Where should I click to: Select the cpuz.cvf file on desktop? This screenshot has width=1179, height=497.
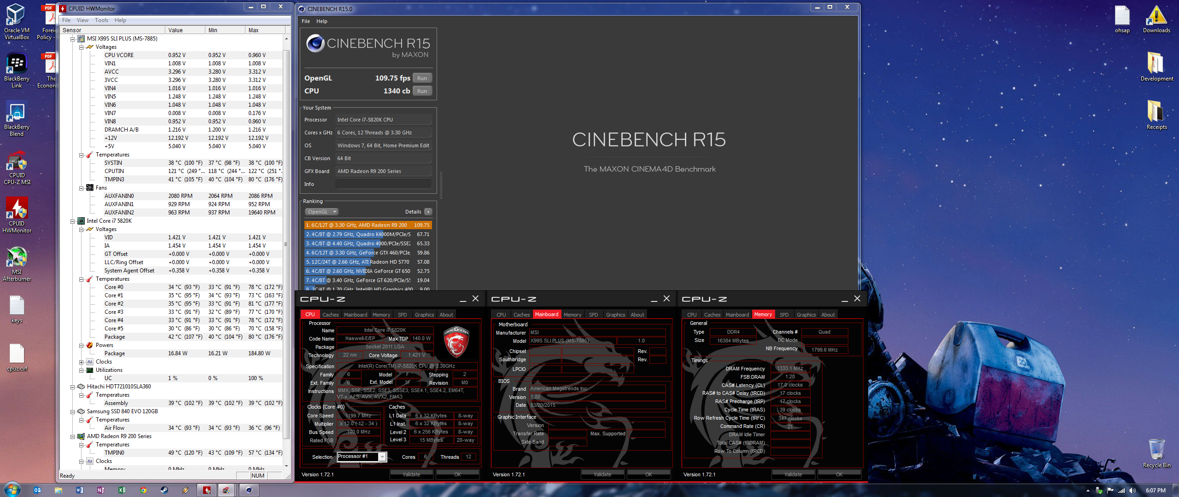[x=17, y=357]
